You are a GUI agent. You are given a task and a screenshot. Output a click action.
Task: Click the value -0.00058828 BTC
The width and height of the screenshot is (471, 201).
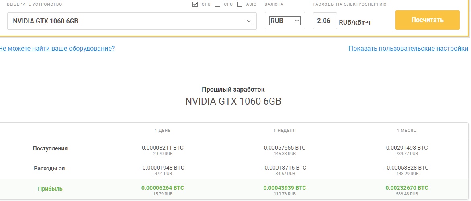click(407, 168)
